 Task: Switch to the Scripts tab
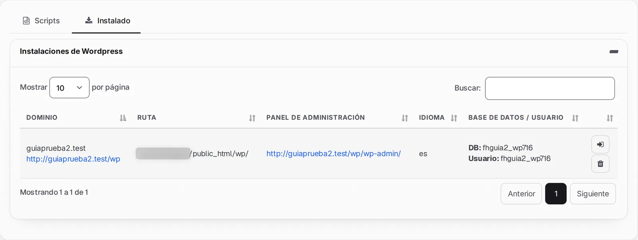pos(41,21)
